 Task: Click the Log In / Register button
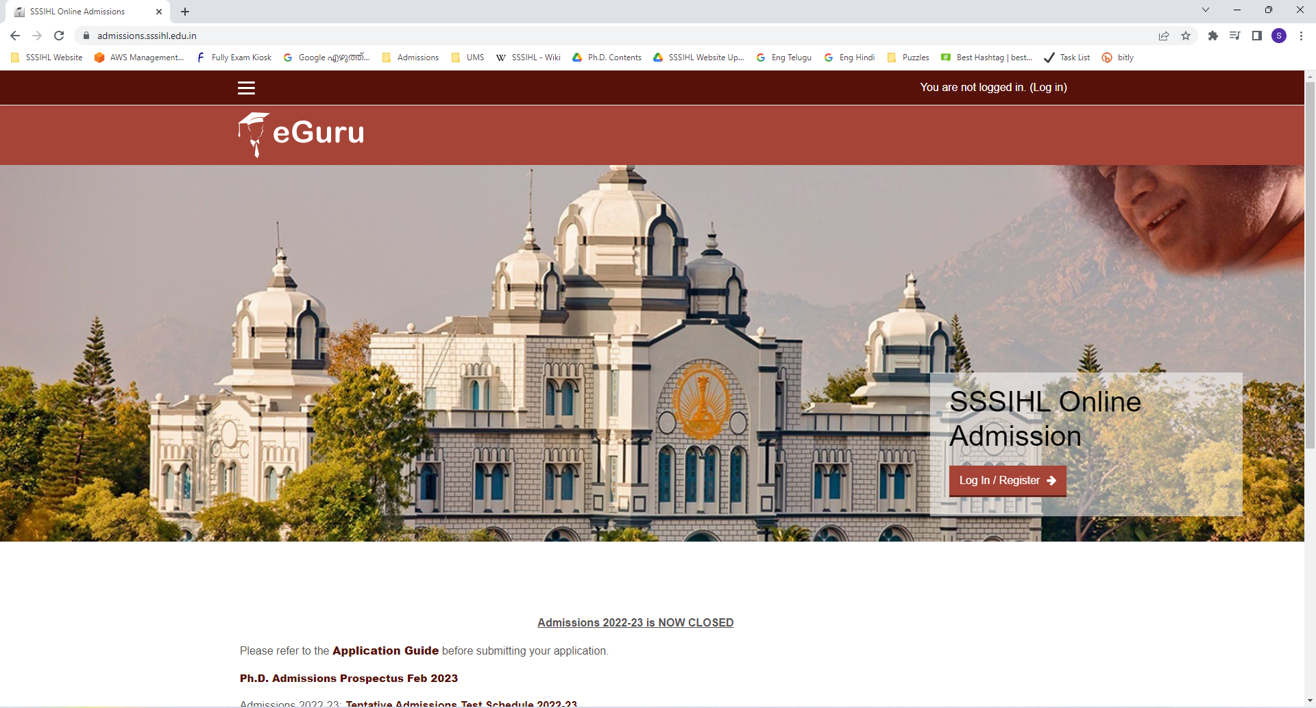click(1008, 481)
